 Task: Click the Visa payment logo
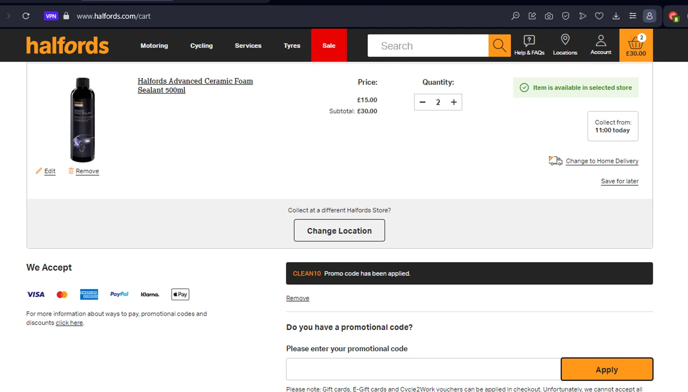point(36,294)
